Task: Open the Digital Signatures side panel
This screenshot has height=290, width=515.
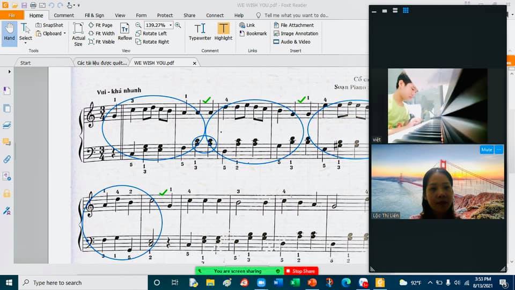Action: pyautogui.click(x=7, y=211)
